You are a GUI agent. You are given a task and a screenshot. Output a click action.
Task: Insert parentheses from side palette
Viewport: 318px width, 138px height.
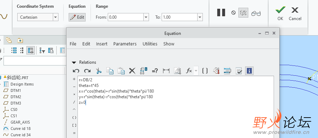click(x=74, y=118)
